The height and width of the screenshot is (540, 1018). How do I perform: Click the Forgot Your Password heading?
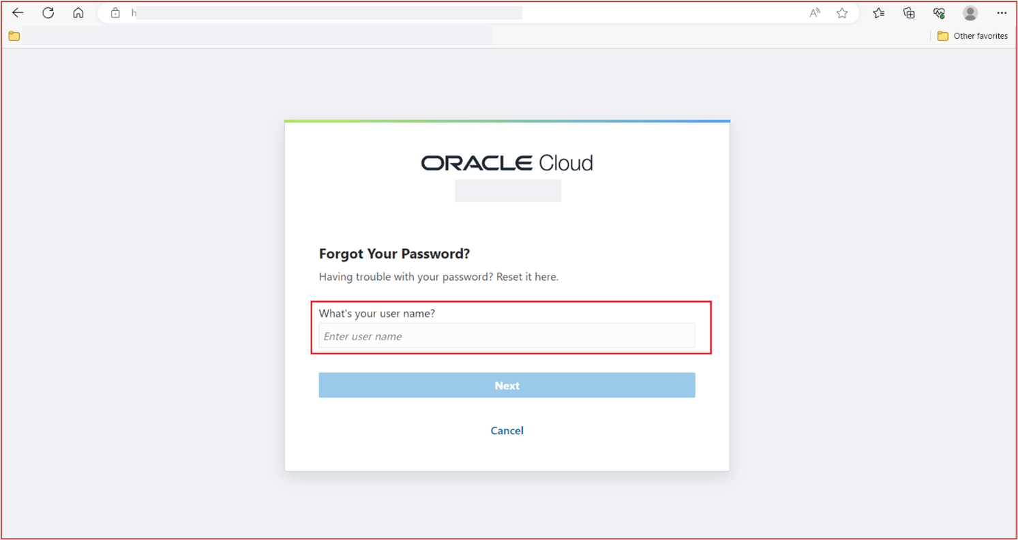(394, 253)
